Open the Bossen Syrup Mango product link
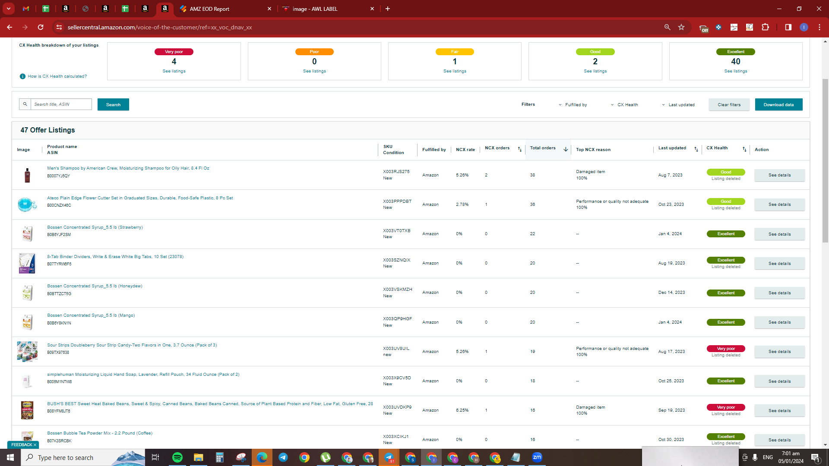 pos(91,315)
